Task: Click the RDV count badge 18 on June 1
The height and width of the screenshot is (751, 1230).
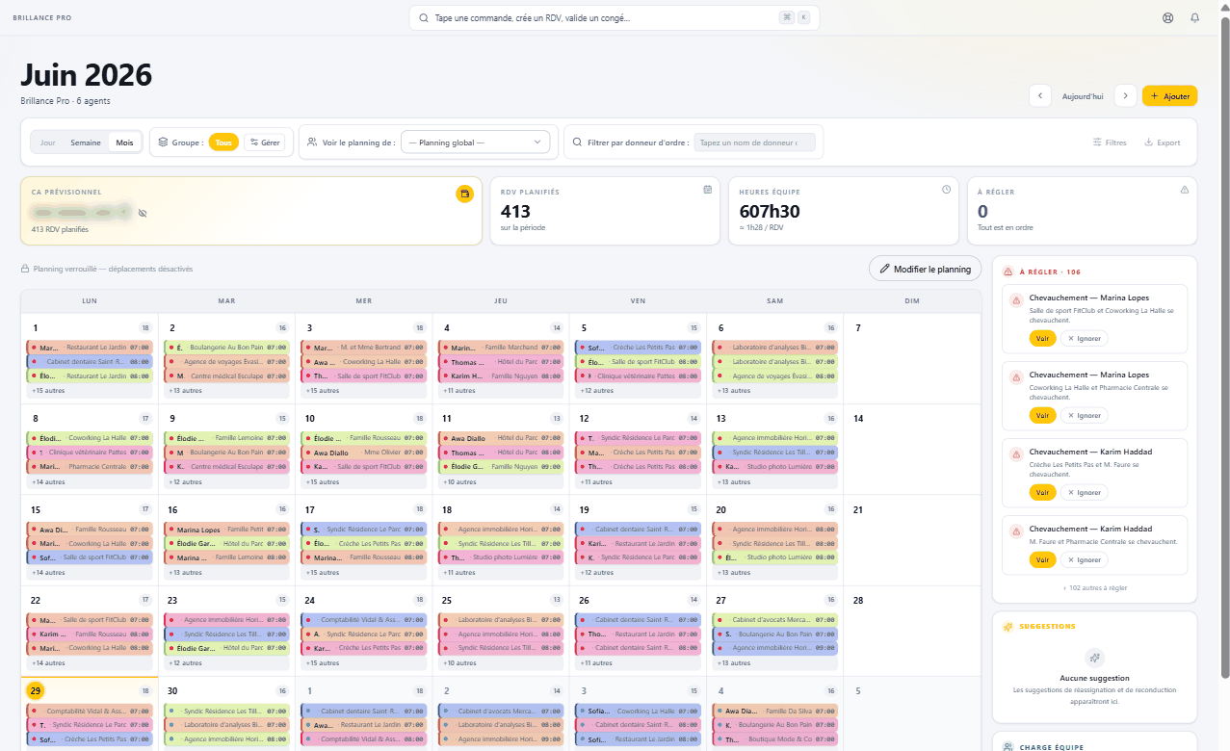Action: pos(145,327)
